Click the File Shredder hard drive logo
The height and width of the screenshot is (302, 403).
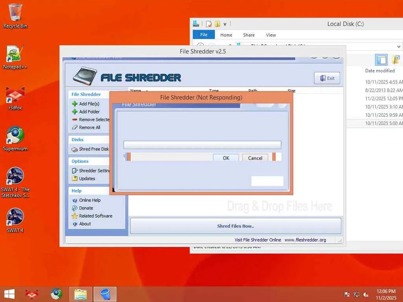tap(85, 76)
